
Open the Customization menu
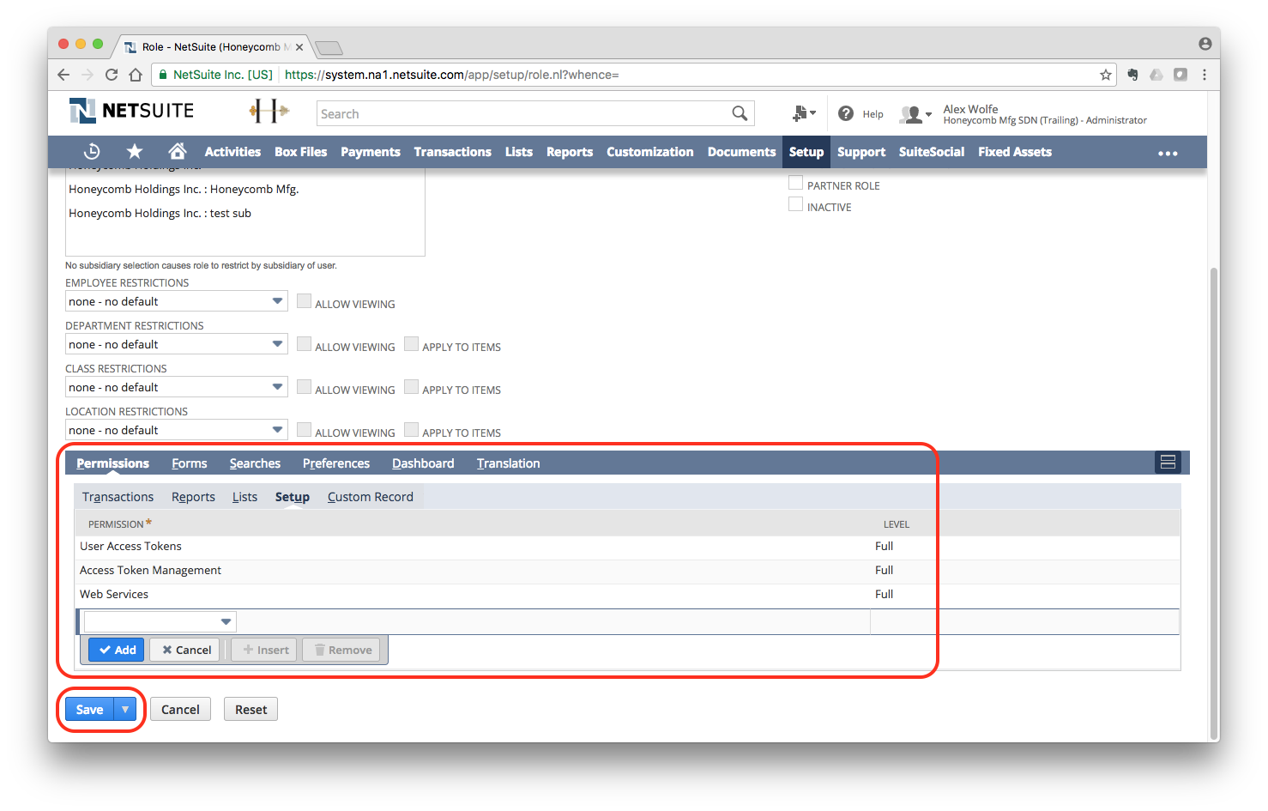click(x=650, y=152)
